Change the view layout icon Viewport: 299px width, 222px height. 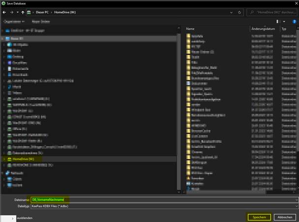278,22
